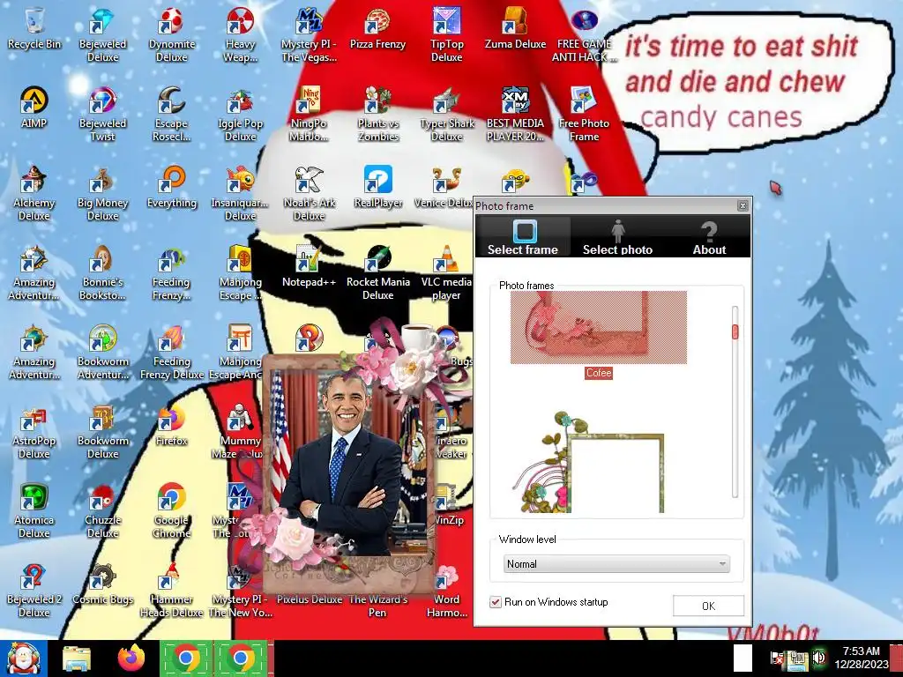Launch Notepad++ desktop shortcut
This screenshot has width=903, height=677.
309,266
